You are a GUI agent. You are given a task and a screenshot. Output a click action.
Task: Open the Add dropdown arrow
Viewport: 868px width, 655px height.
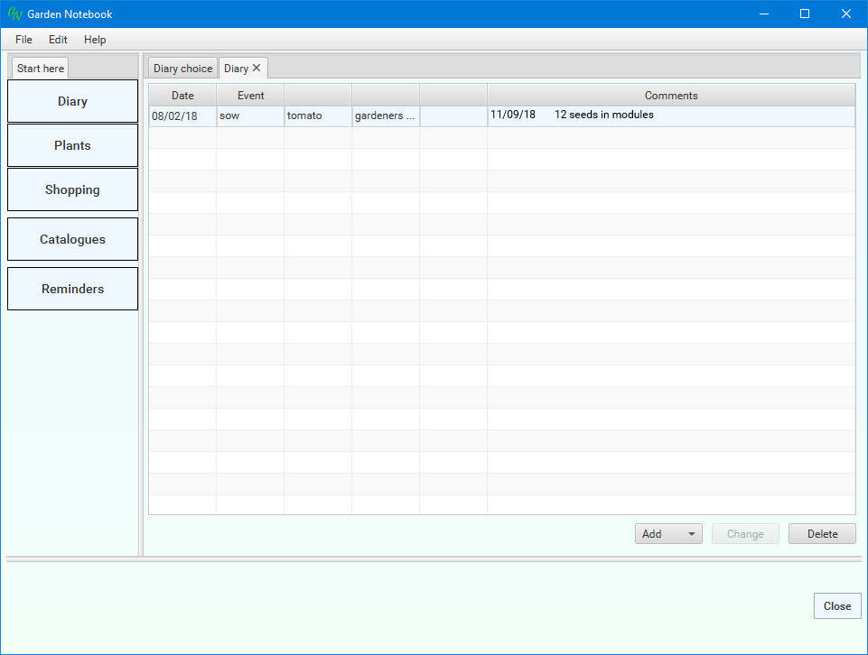click(x=692, y=534)
